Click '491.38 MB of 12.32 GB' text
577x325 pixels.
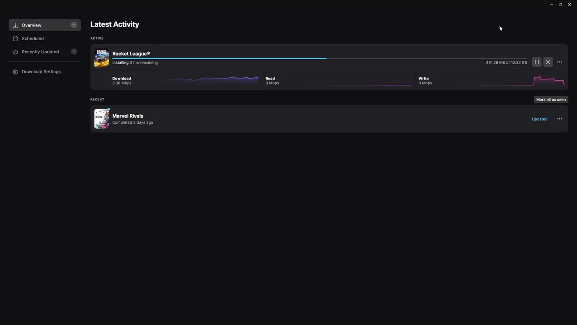tap(506, 62)
